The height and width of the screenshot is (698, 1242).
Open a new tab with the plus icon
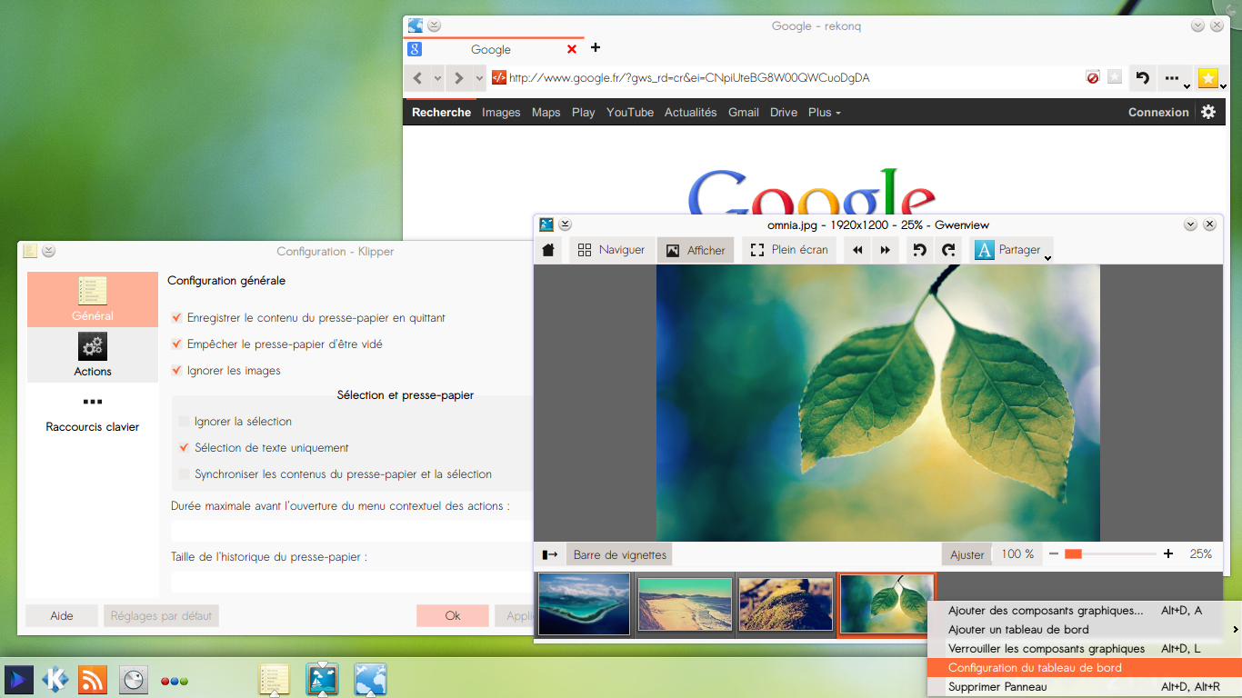596,47
